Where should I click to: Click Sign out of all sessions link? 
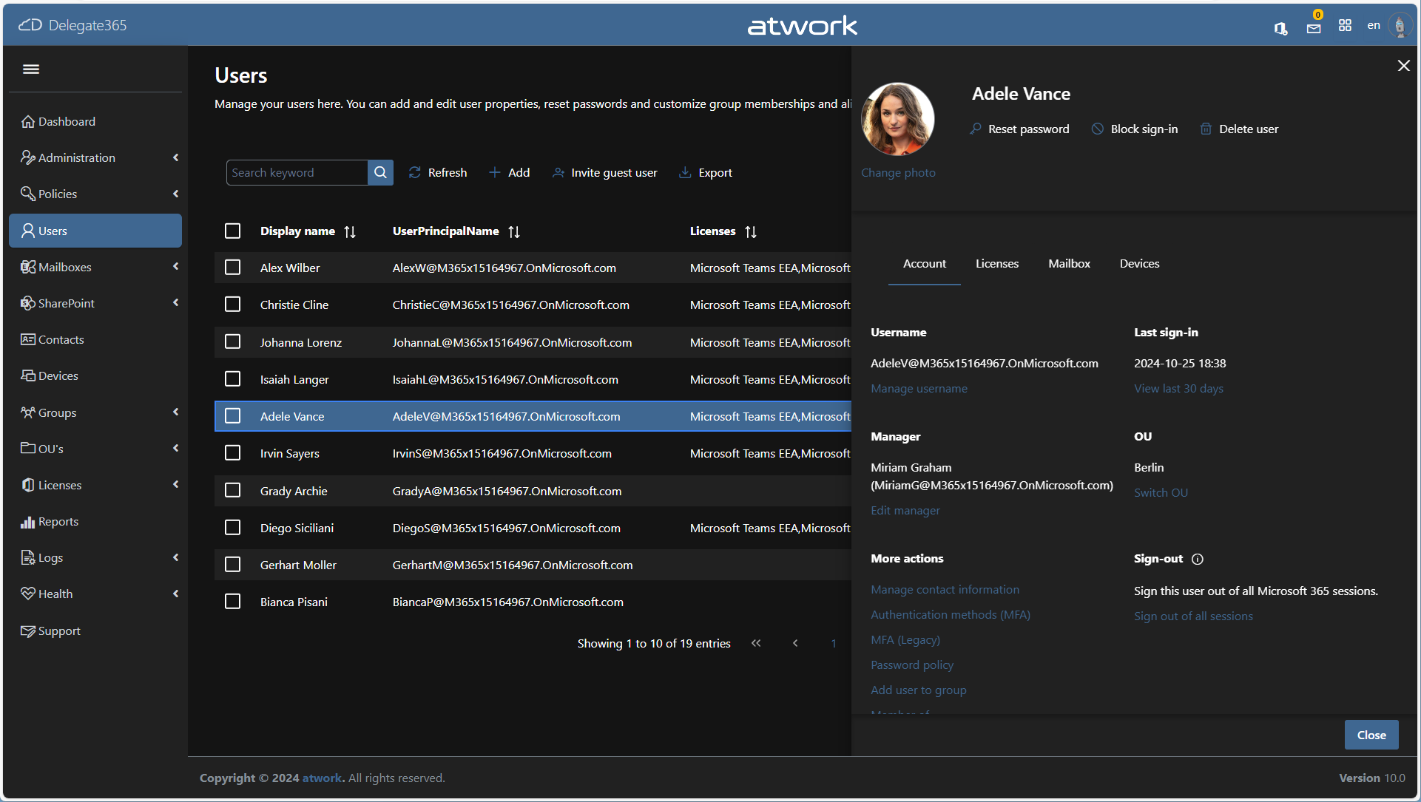pyautogui.click(x=1193, y=616)
